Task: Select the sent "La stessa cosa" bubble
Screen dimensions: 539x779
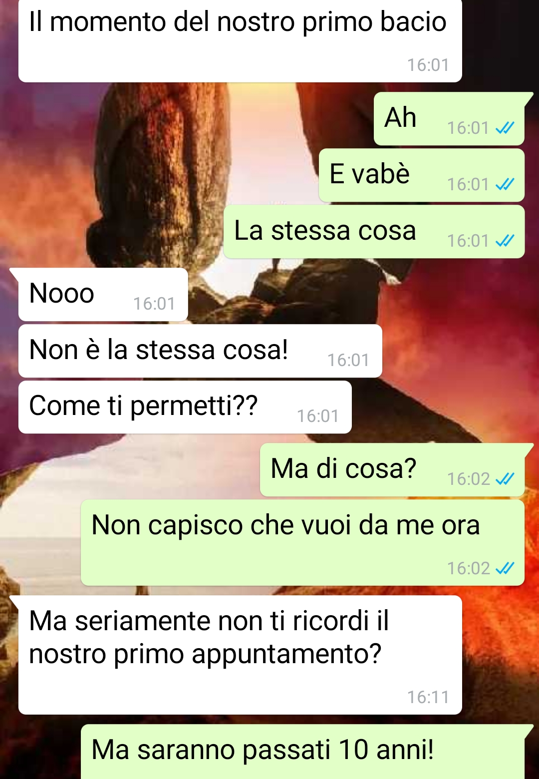Action: pos(374,232)
